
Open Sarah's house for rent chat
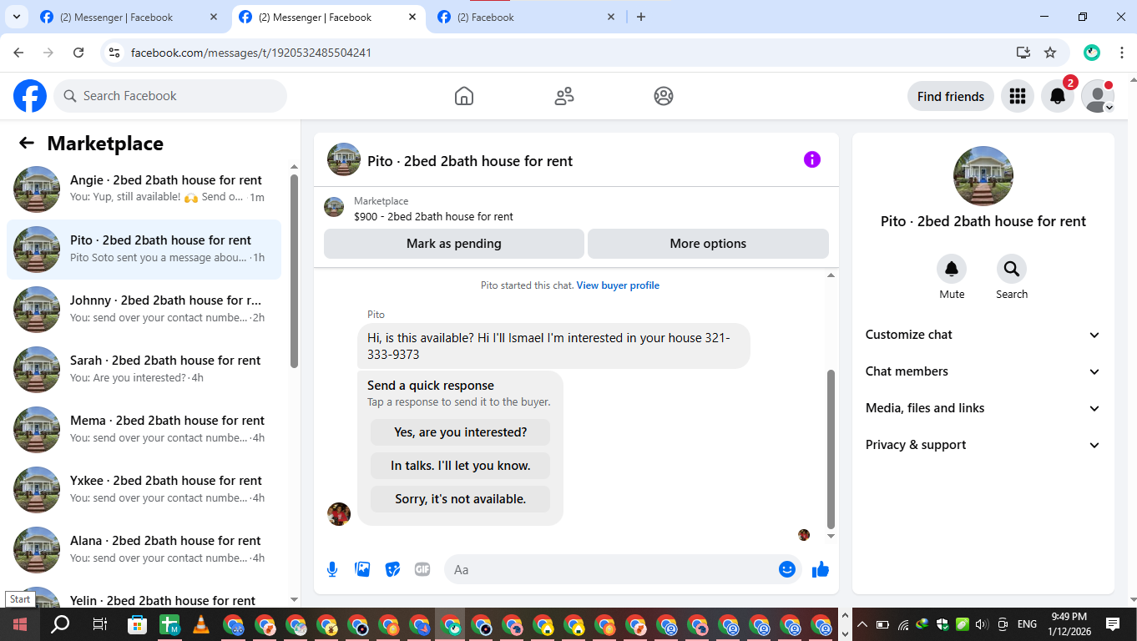(144, 370)
